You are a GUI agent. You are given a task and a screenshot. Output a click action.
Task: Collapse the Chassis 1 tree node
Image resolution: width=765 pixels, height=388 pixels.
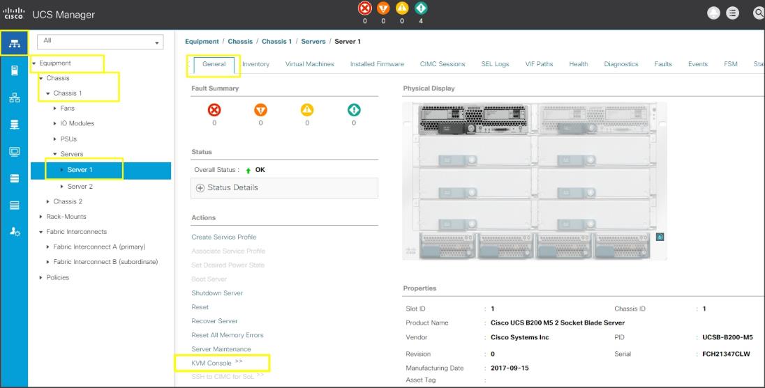pos(47,93)
